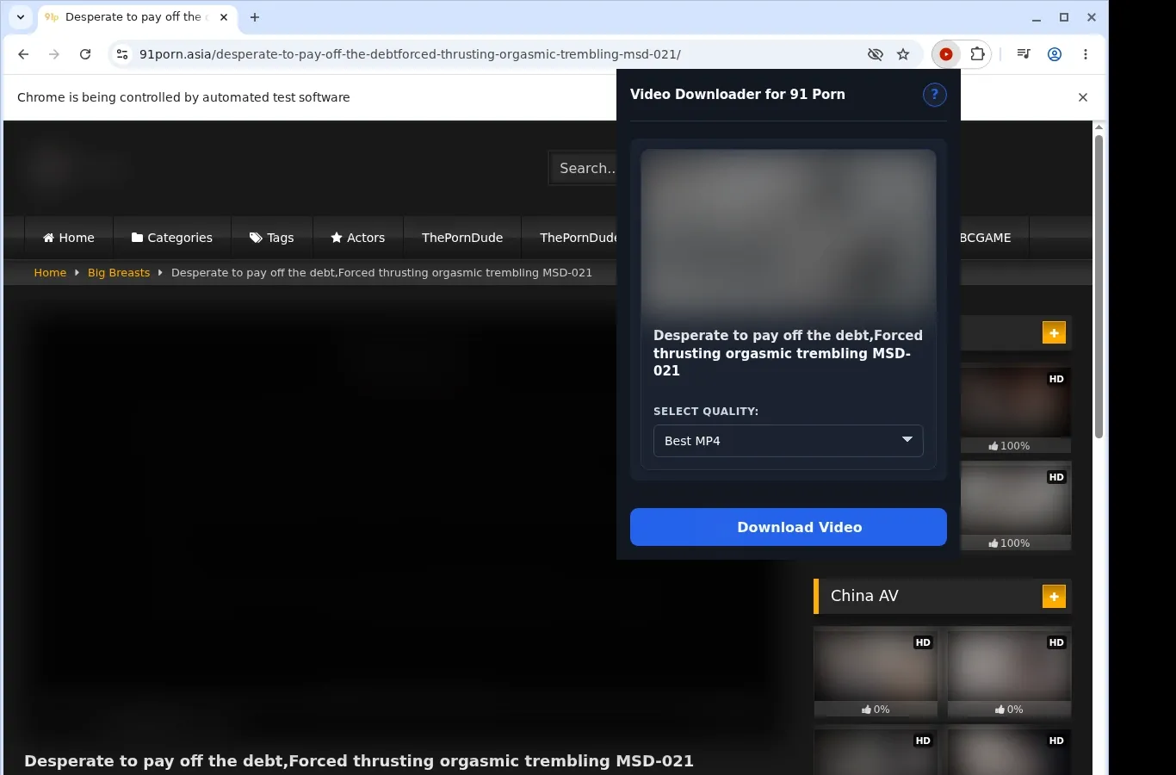Click the help question mark in downloader popup

pos(934,95)
